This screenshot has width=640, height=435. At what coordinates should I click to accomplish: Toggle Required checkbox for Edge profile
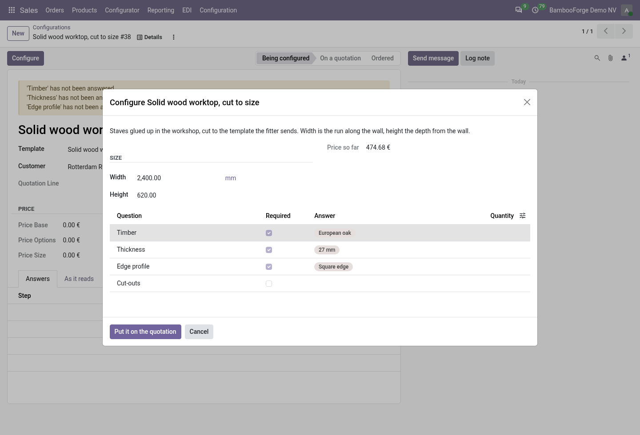point(269,267)
